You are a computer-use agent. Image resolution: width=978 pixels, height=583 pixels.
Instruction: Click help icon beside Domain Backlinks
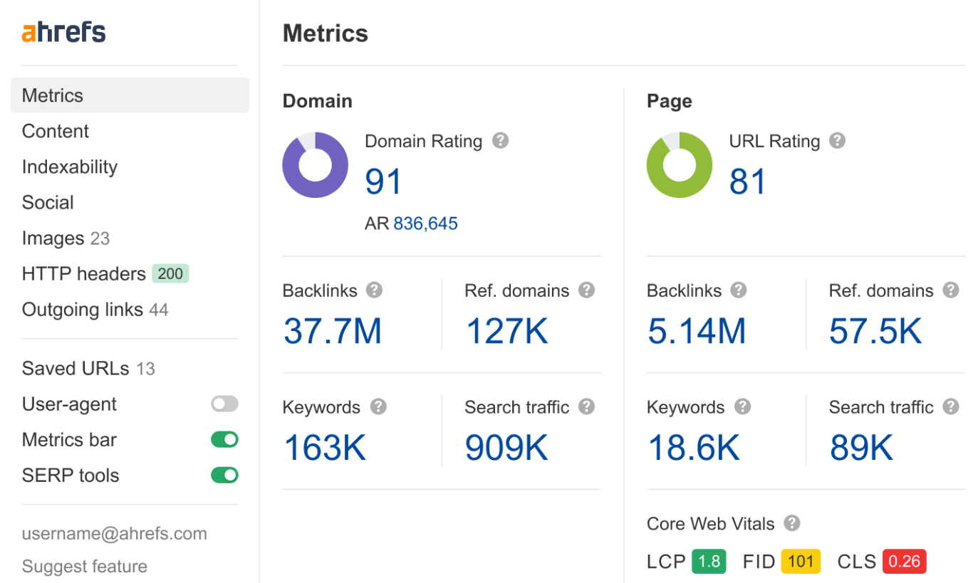pyautogui.click(x=374, y=290)
